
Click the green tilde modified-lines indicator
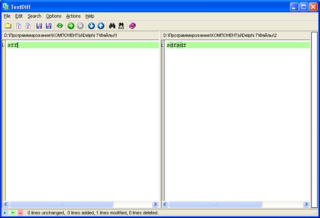[13, 213]
